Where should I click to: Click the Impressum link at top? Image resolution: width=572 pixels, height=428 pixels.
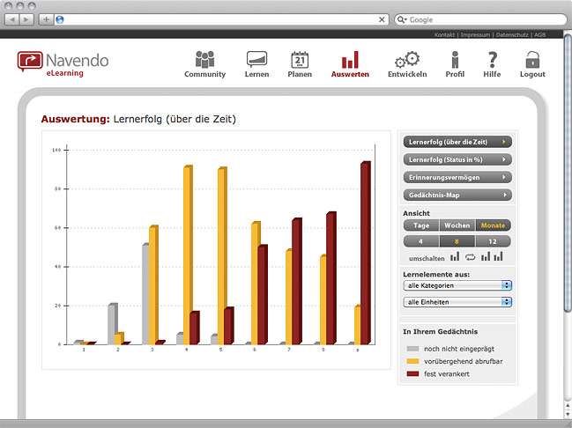coord(474,34)
